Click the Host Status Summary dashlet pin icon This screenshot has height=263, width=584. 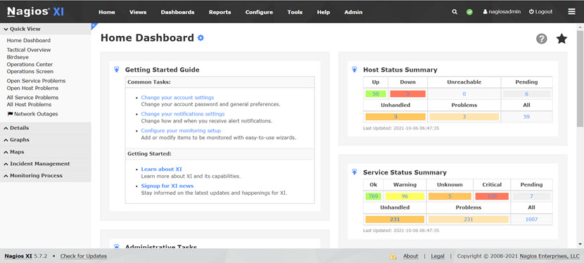(355, 70)
